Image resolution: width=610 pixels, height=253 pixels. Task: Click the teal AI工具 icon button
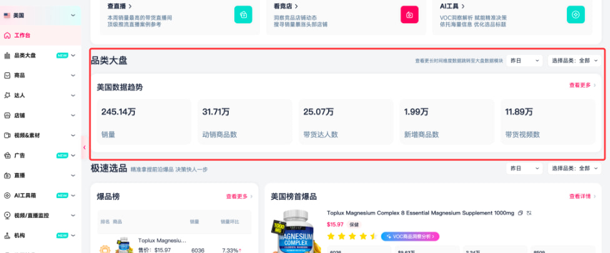[x=576, y=14]
